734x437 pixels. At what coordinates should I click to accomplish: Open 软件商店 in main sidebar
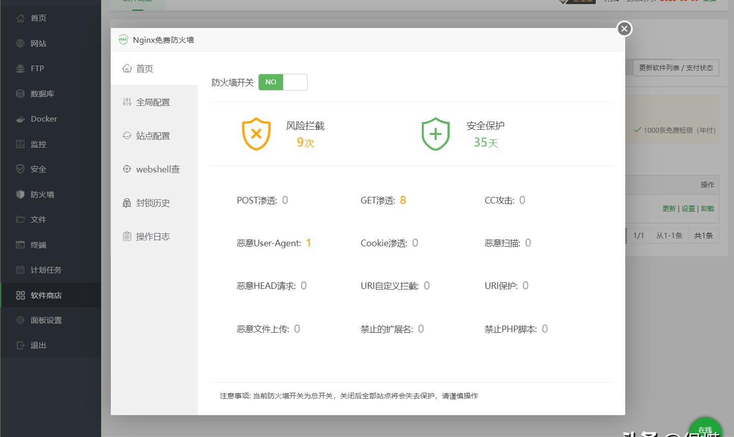pos(50,295)
